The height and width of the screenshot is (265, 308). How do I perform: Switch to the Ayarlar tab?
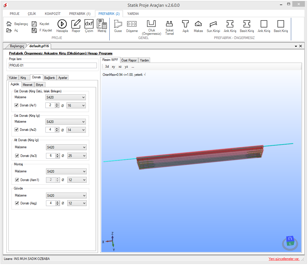coord(63,78)
